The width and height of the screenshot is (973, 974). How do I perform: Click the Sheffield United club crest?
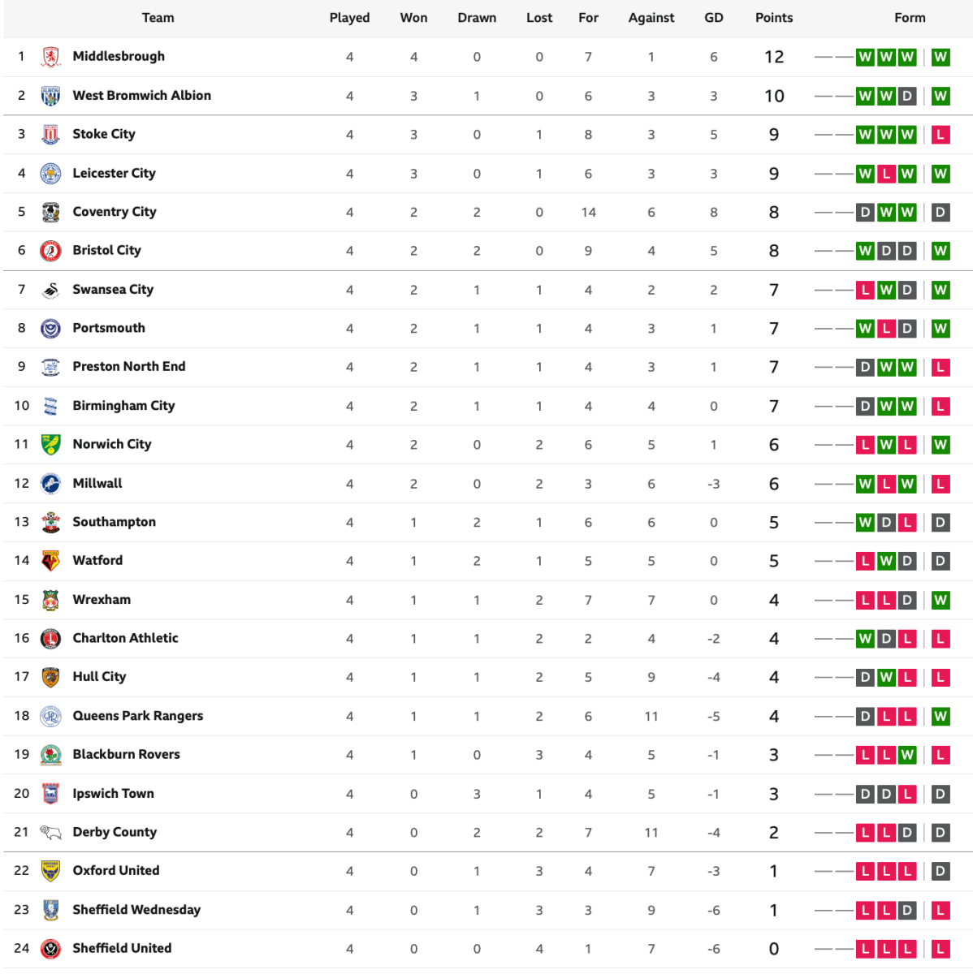[50, 948]
